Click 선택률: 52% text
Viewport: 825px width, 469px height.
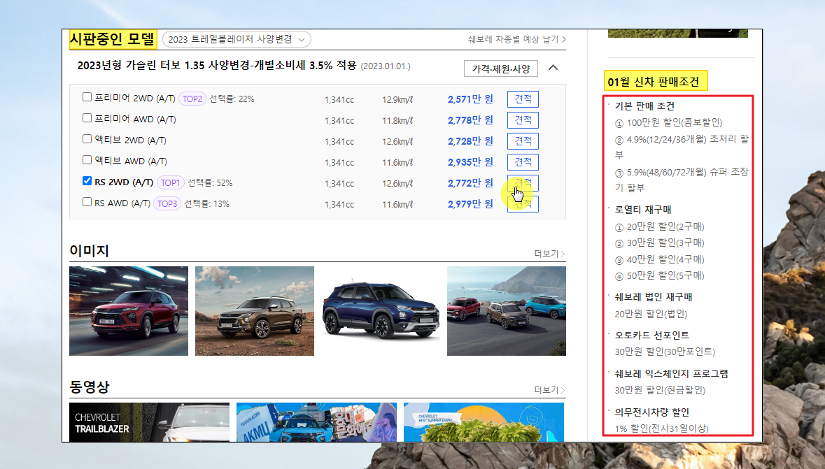pos(210,183)
